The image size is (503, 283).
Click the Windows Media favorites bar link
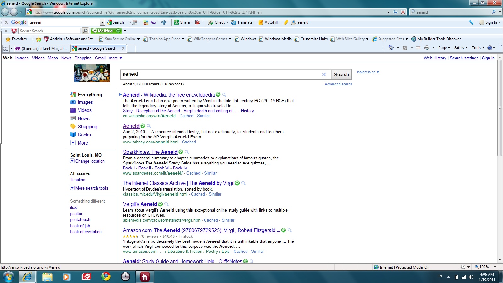(275, 39)
